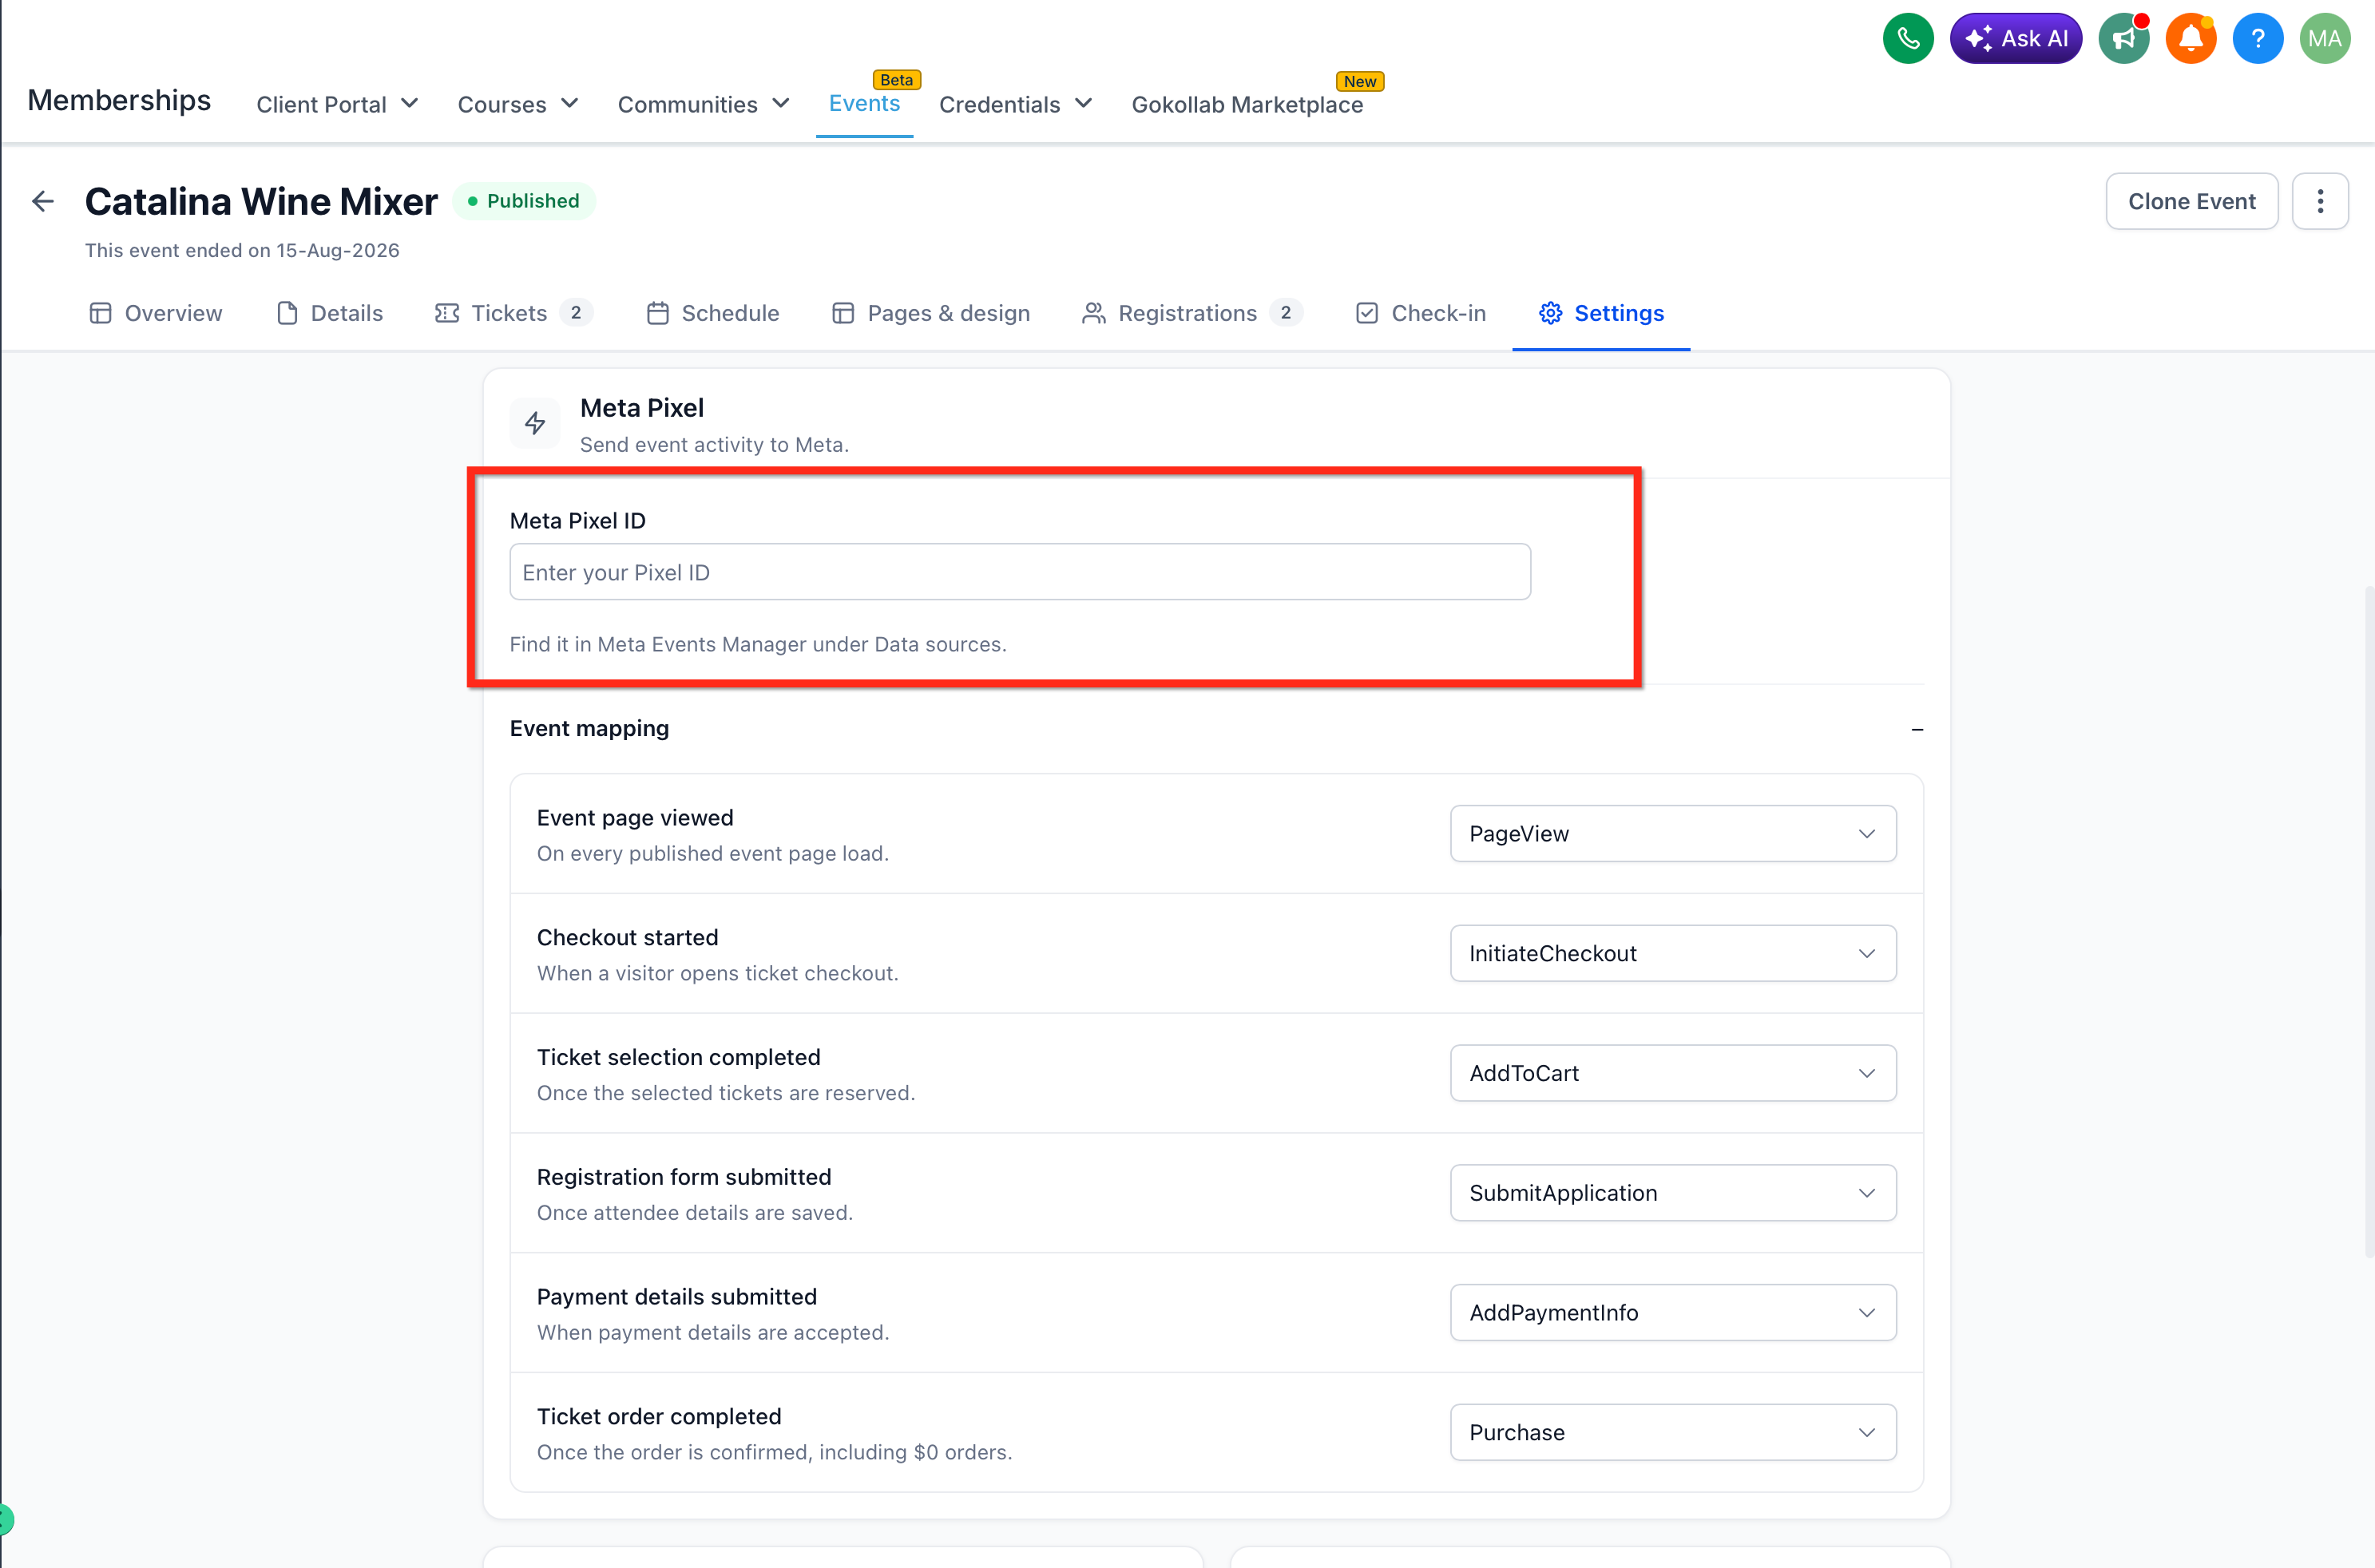Open the SubmitApplication mapping dropdown
The image size is (2375, 1568).
[x=1673, y=1192]
